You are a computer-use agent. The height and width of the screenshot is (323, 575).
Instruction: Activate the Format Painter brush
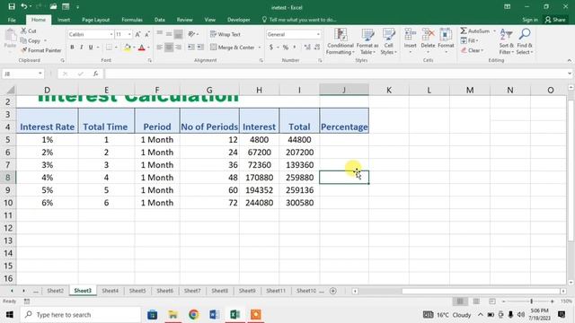(x=24, y=50)
